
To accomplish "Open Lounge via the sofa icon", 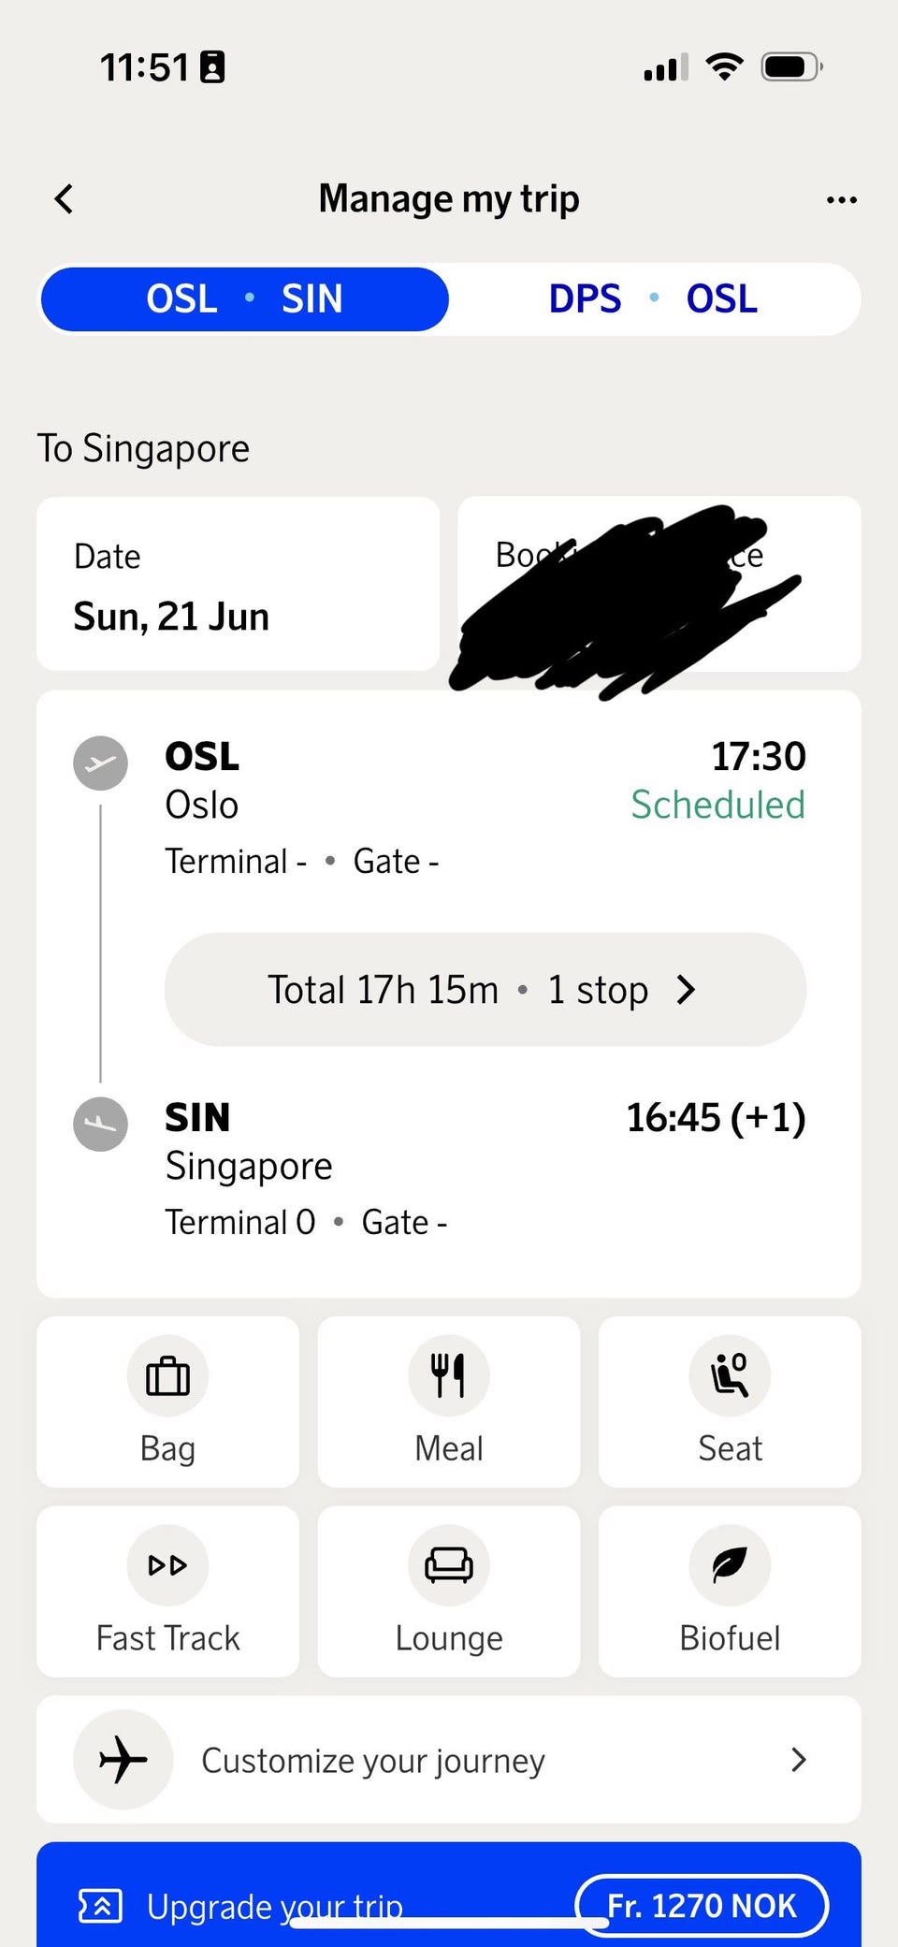I will click(448, 1565).
